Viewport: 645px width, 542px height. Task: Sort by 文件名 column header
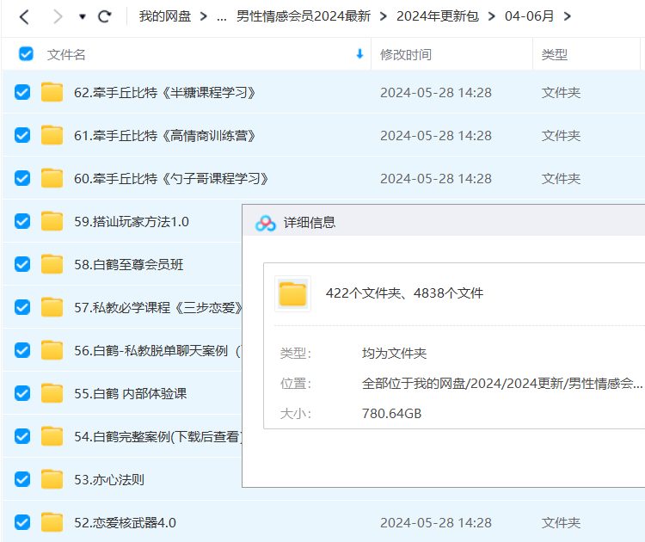tap(66, 54)
